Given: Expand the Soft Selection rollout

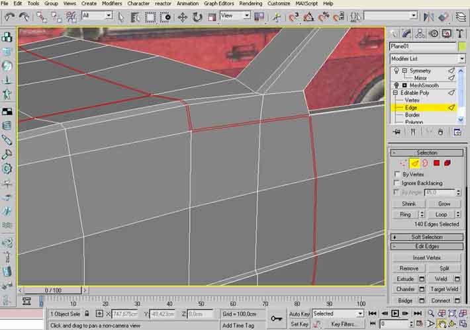Looking at the screenshot, I should [426, 237].
